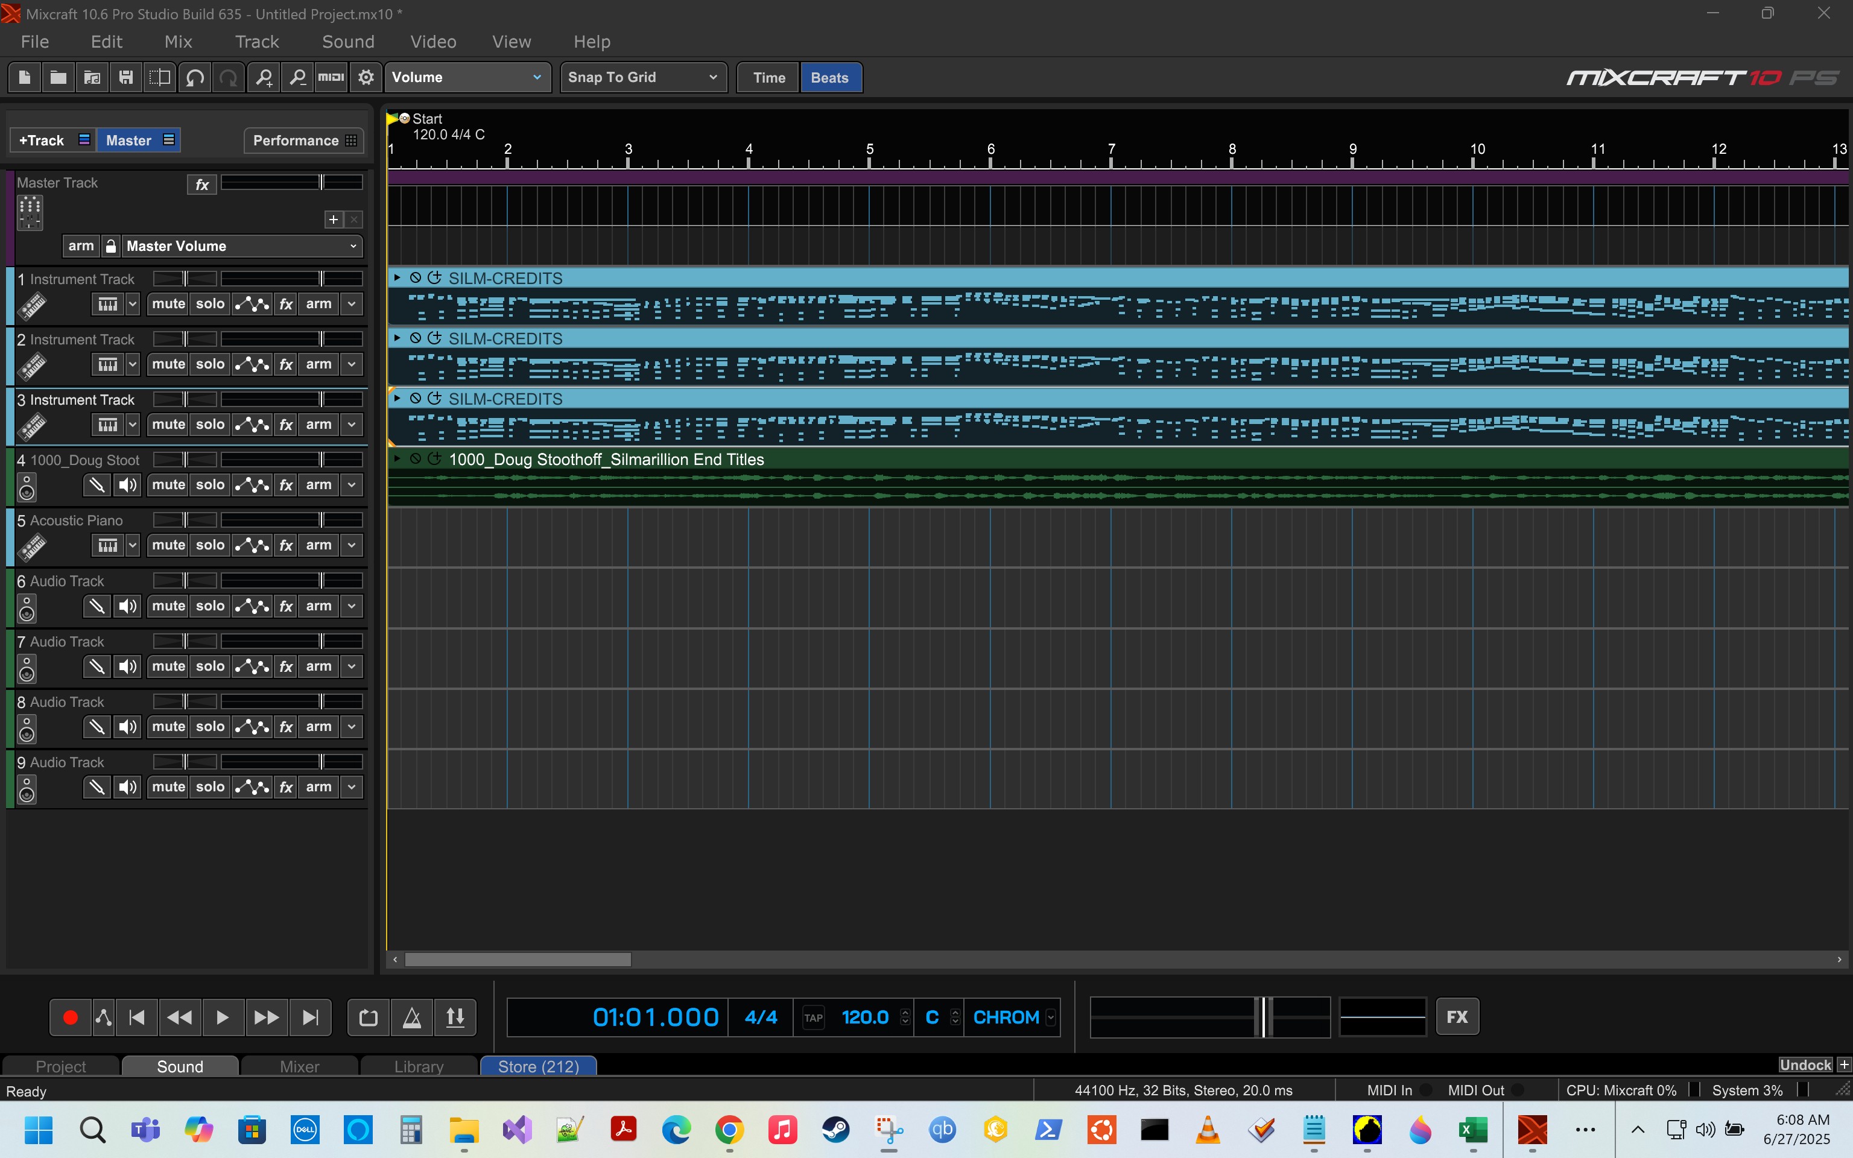The image size is (1853, 1158).
Task: Open MIDI settings toolbar icon
Action: click(x=331, y=77)
